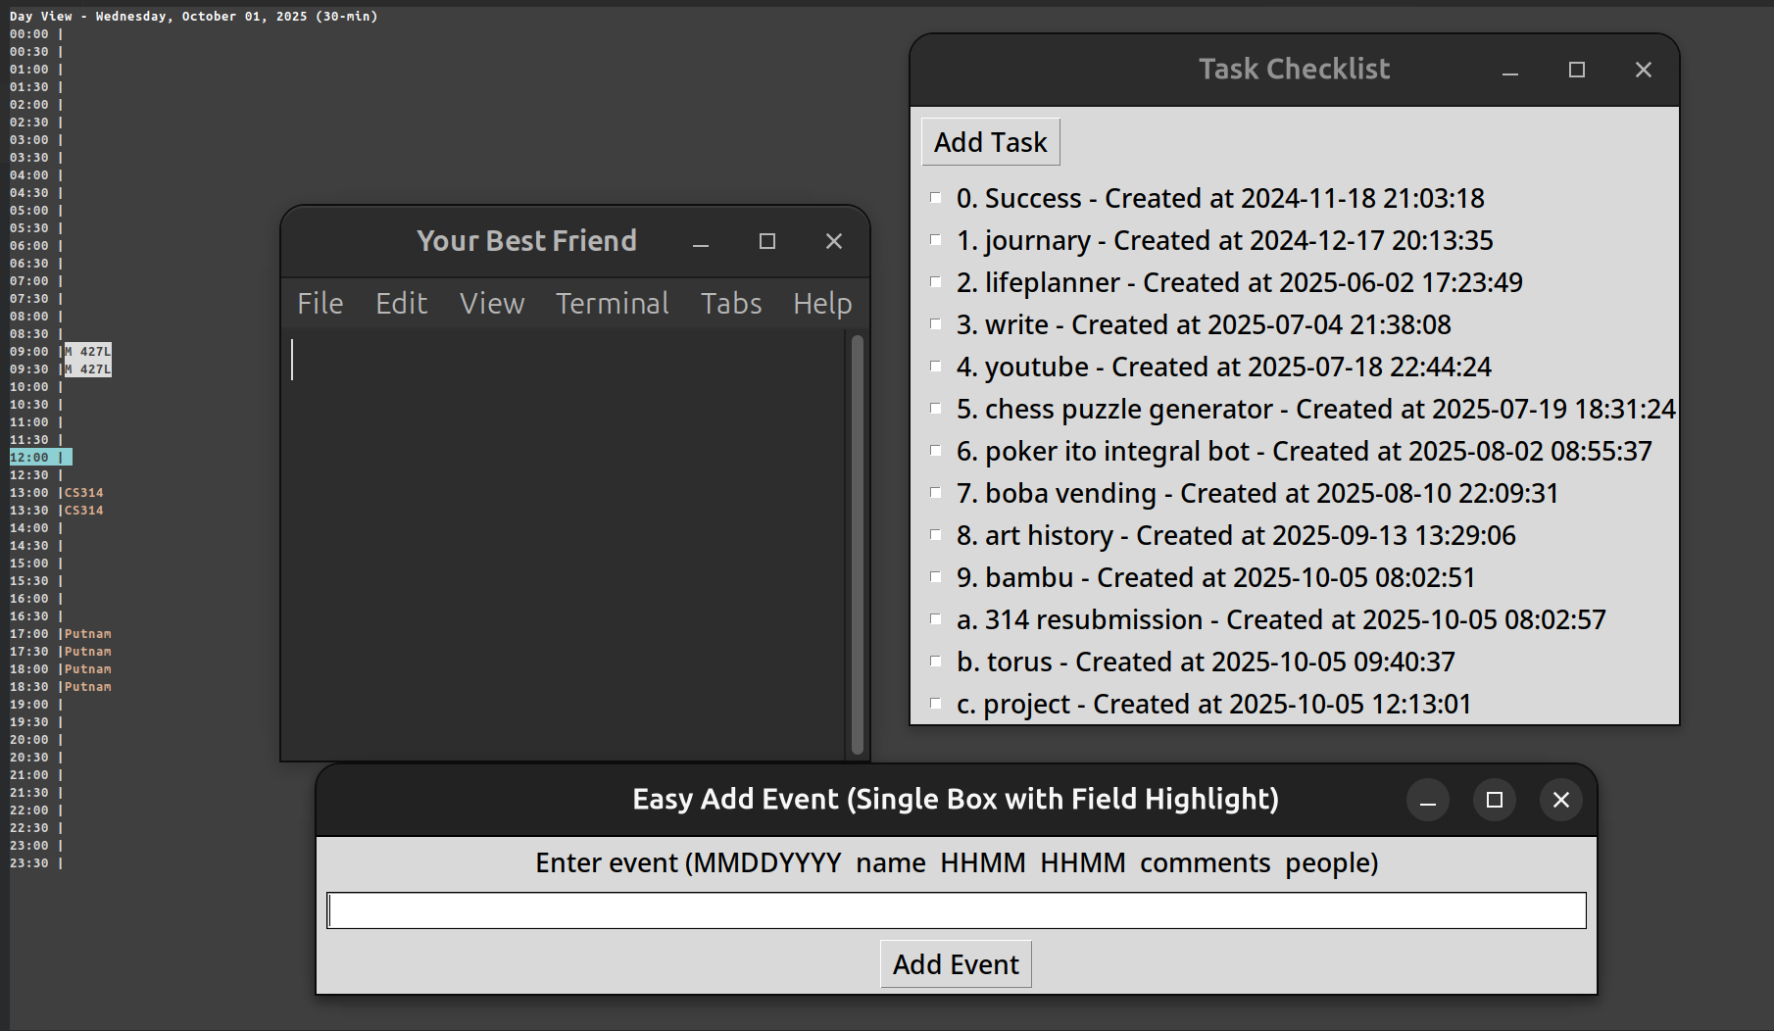Open the View menu in terminal
Image resolution: width=1774 pixels, height=1031 pixels.
click(492, 304)
